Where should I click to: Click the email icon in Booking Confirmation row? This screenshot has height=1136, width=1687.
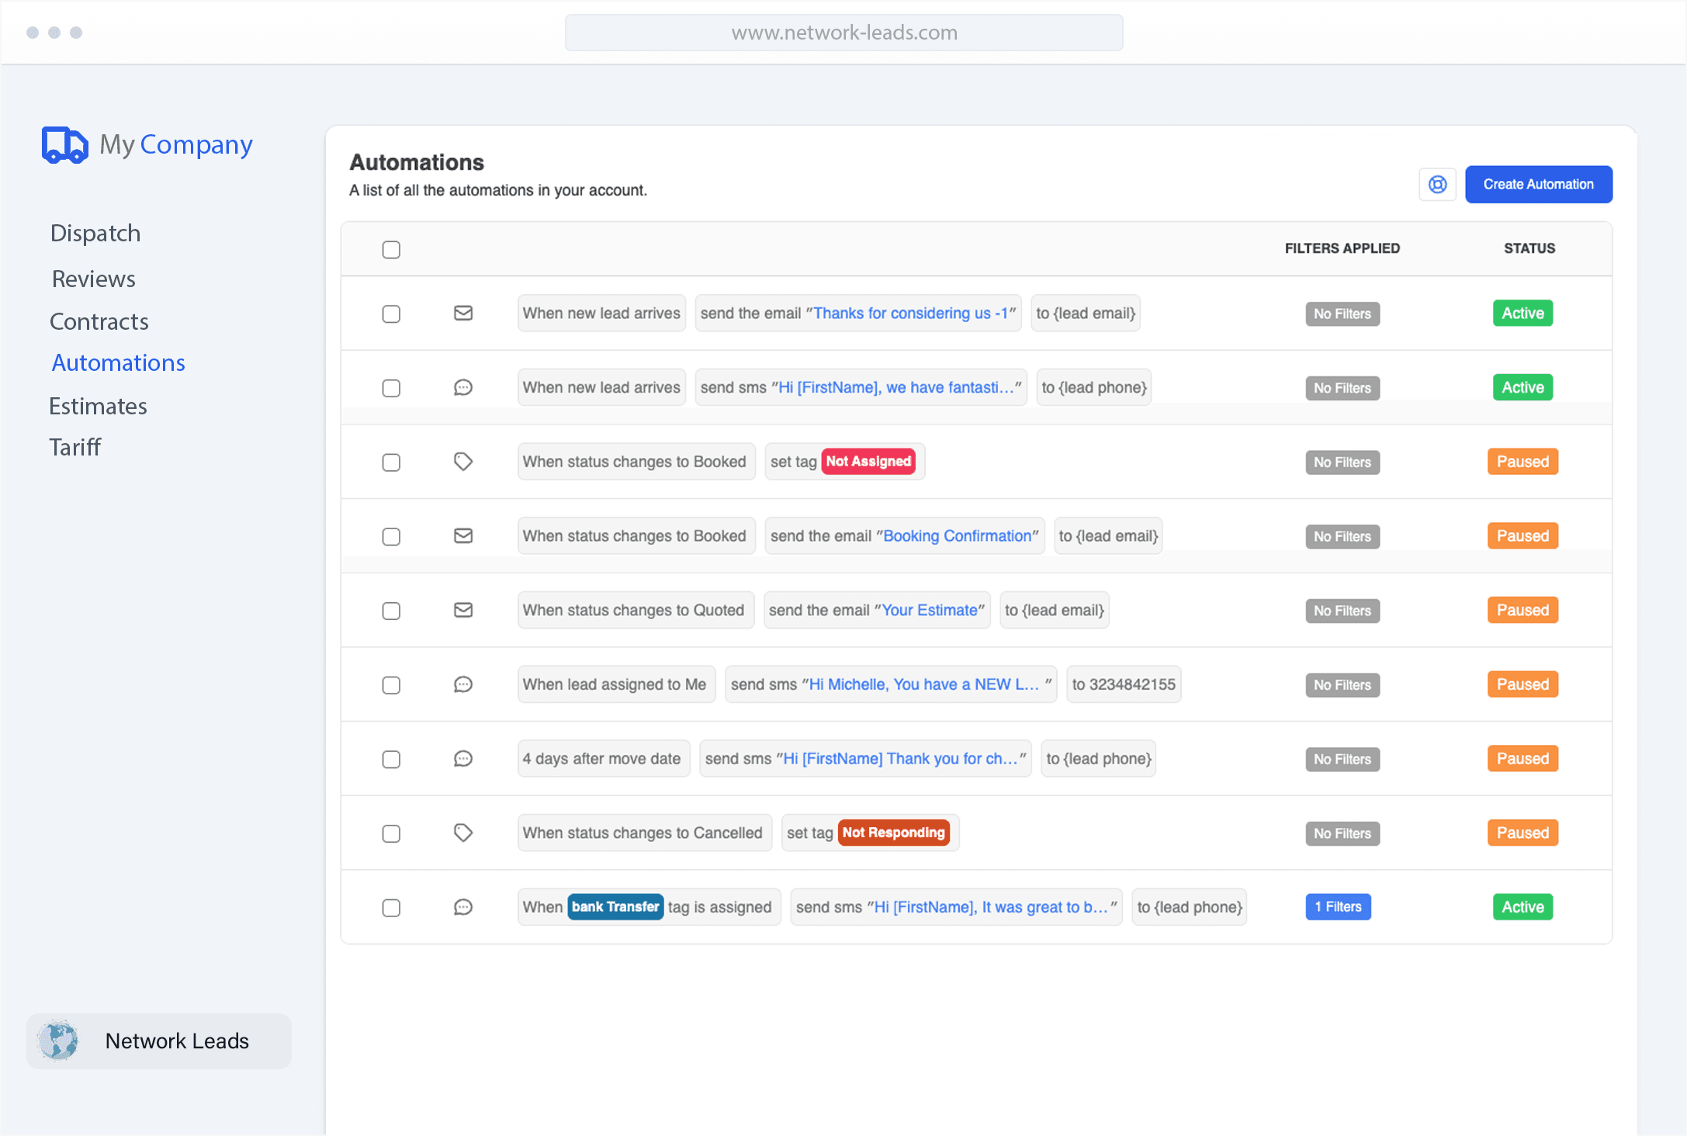coord(463,536)
